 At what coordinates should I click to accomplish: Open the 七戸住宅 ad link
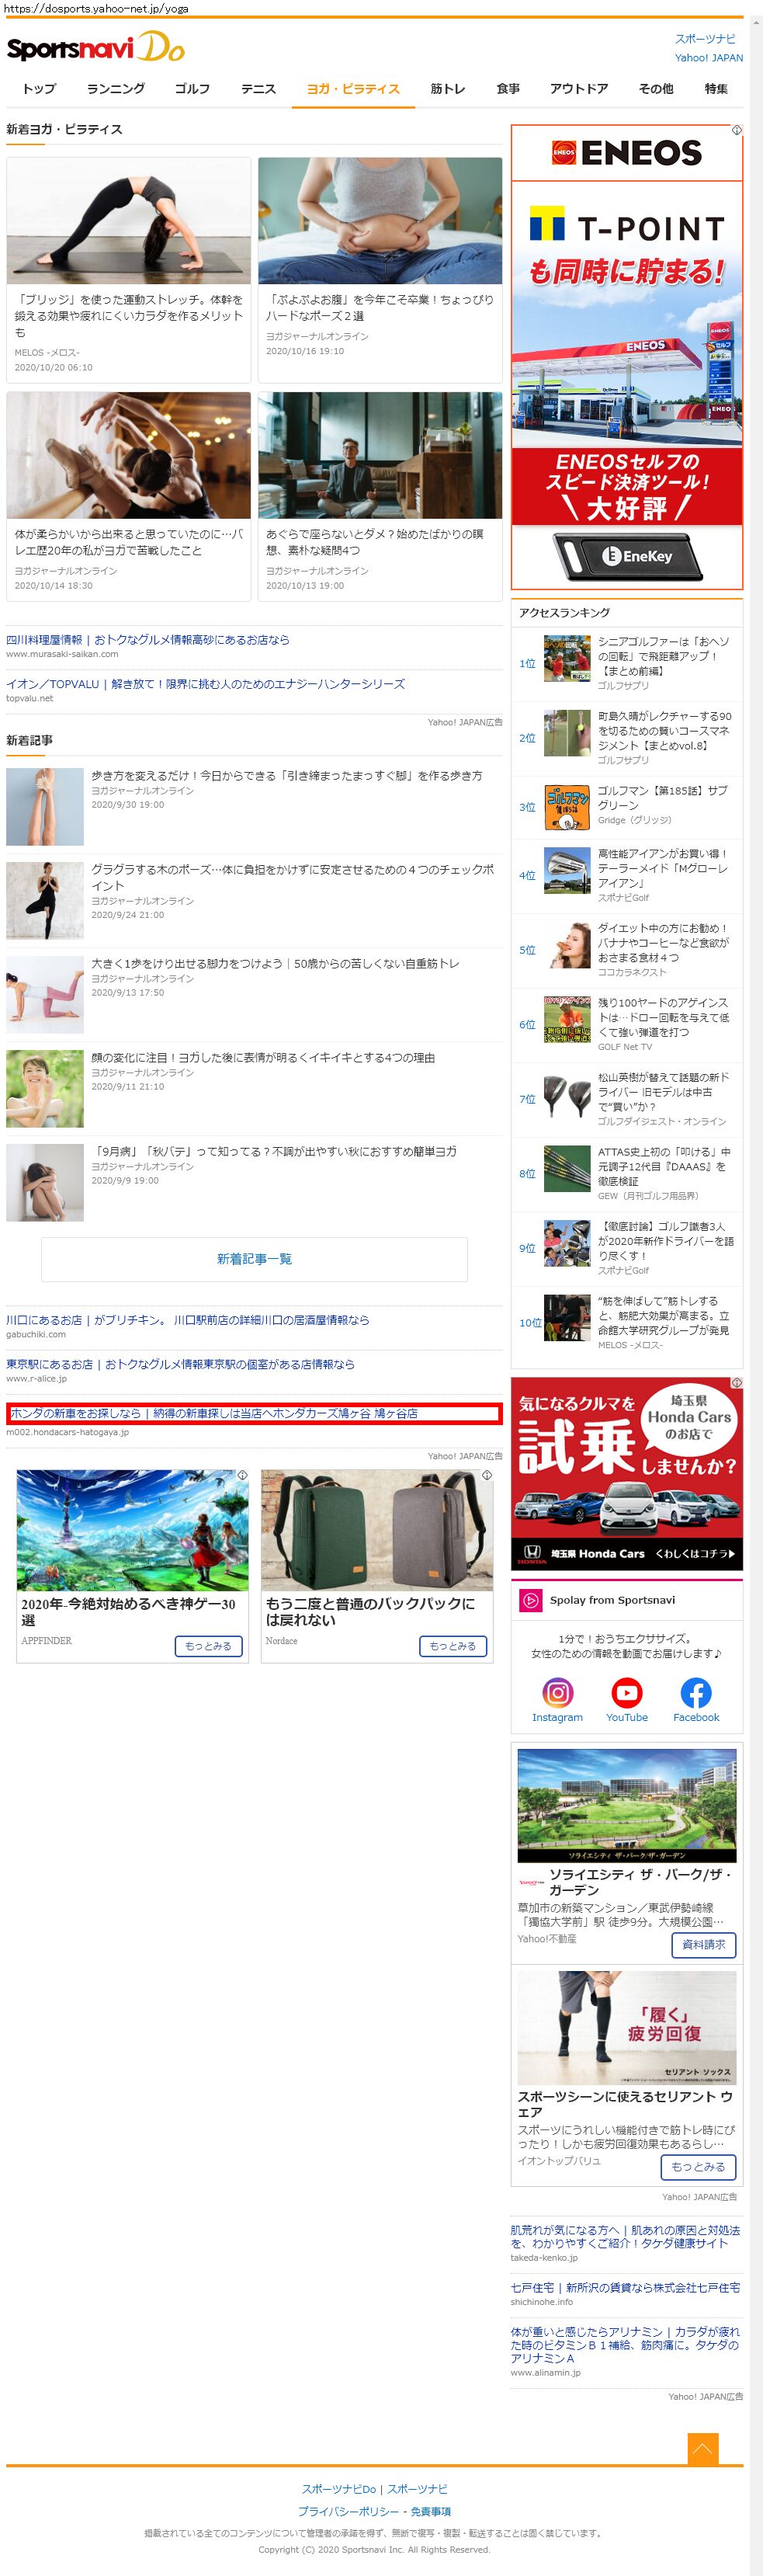click(x=625, y=2287)
